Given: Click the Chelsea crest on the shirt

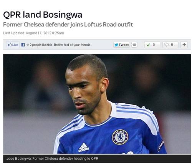Looking at the screenshot, I should 120,137.
